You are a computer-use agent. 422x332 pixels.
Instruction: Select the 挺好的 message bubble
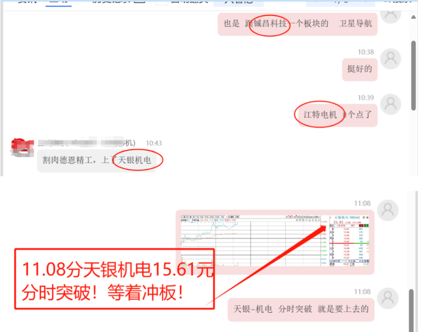(359, 69)
